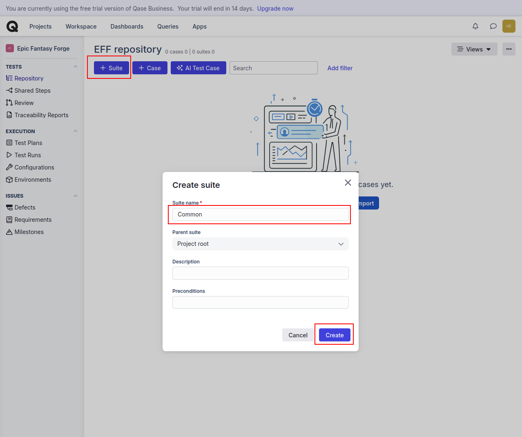Image resolution: width=522 pixels, height=437 pixels.
Task: Collapse the TESTS sidebar section
Action: point(75,67)
